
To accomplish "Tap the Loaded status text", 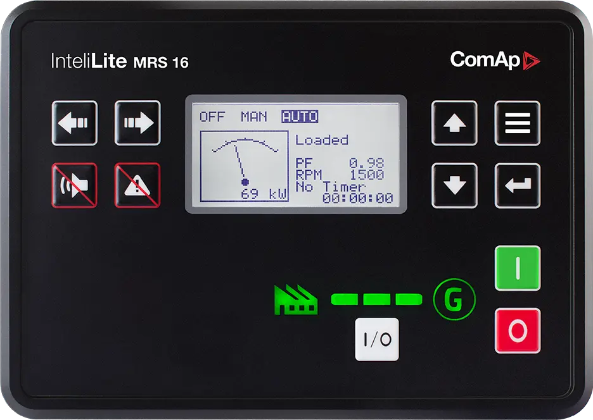I will pyautogui.click(x=322, y=140).
